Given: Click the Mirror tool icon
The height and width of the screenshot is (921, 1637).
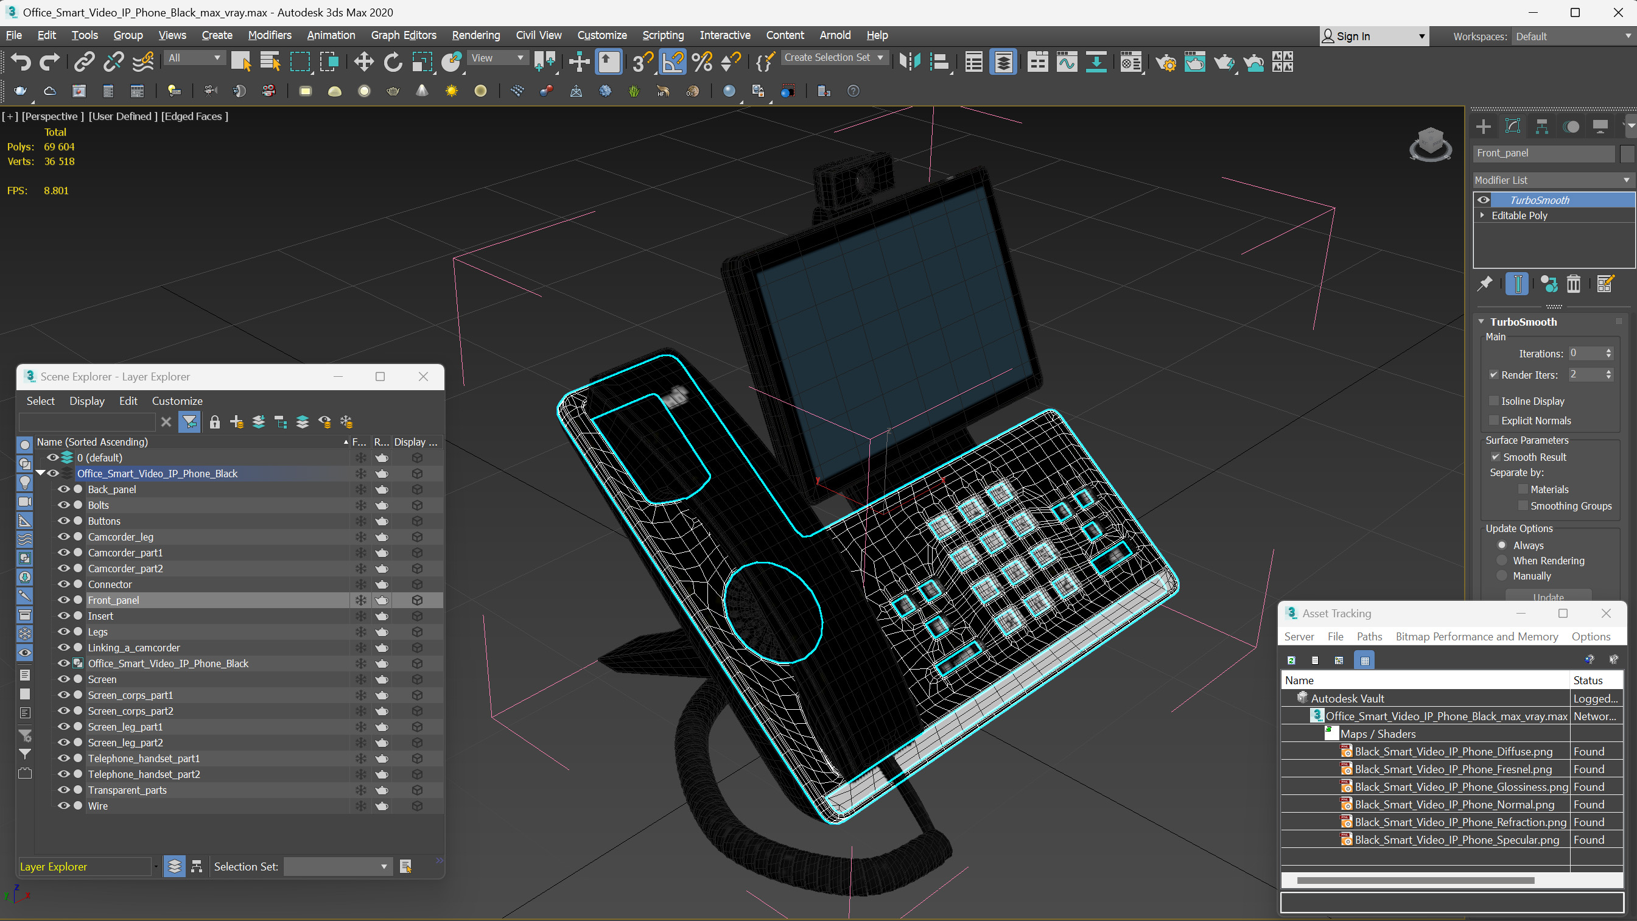Looking at the screenshot, I should (910, 61).
